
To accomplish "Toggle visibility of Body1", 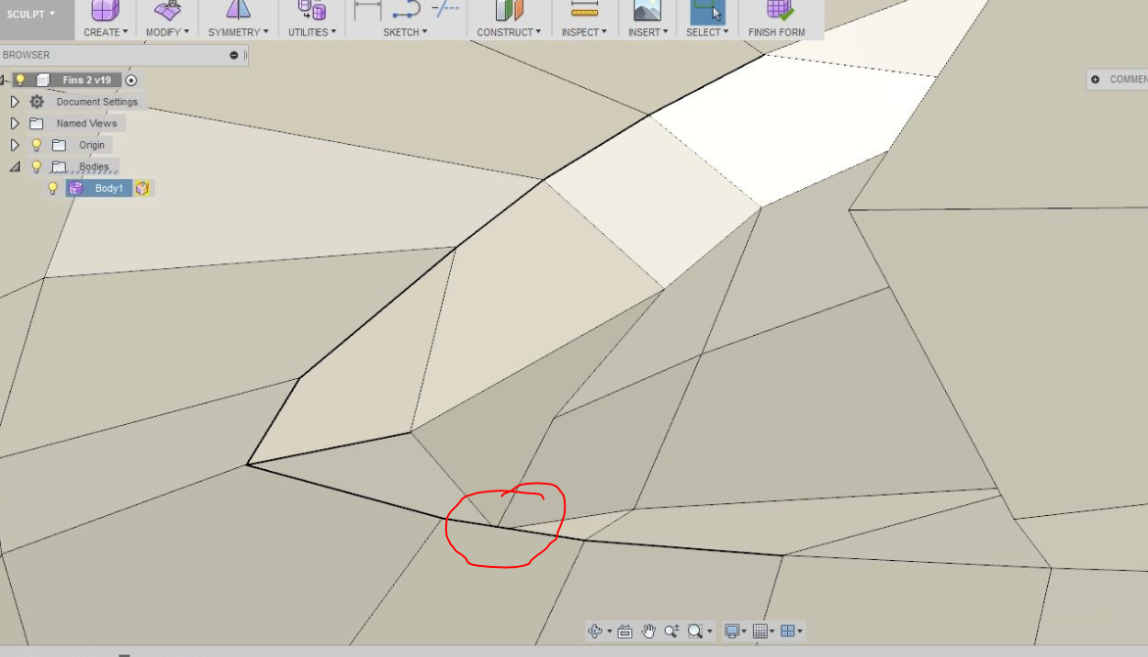I will point(53,188).
